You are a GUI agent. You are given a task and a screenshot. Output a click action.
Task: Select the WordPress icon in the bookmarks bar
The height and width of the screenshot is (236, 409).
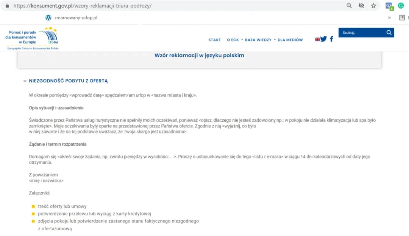click(48, 17)
